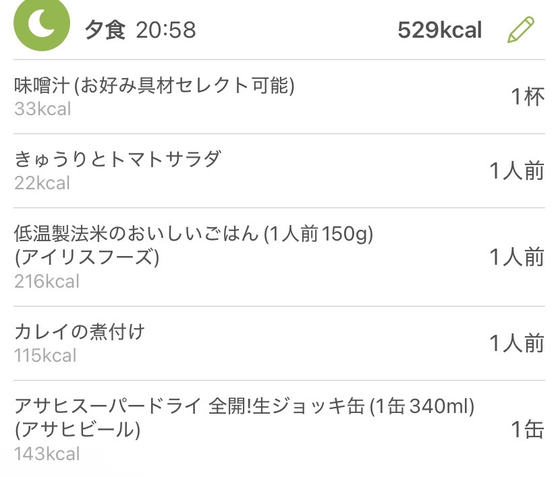Tap the 20:58 meal time
The width and height of the screenshot is (558, 477).
coord(165,31)
